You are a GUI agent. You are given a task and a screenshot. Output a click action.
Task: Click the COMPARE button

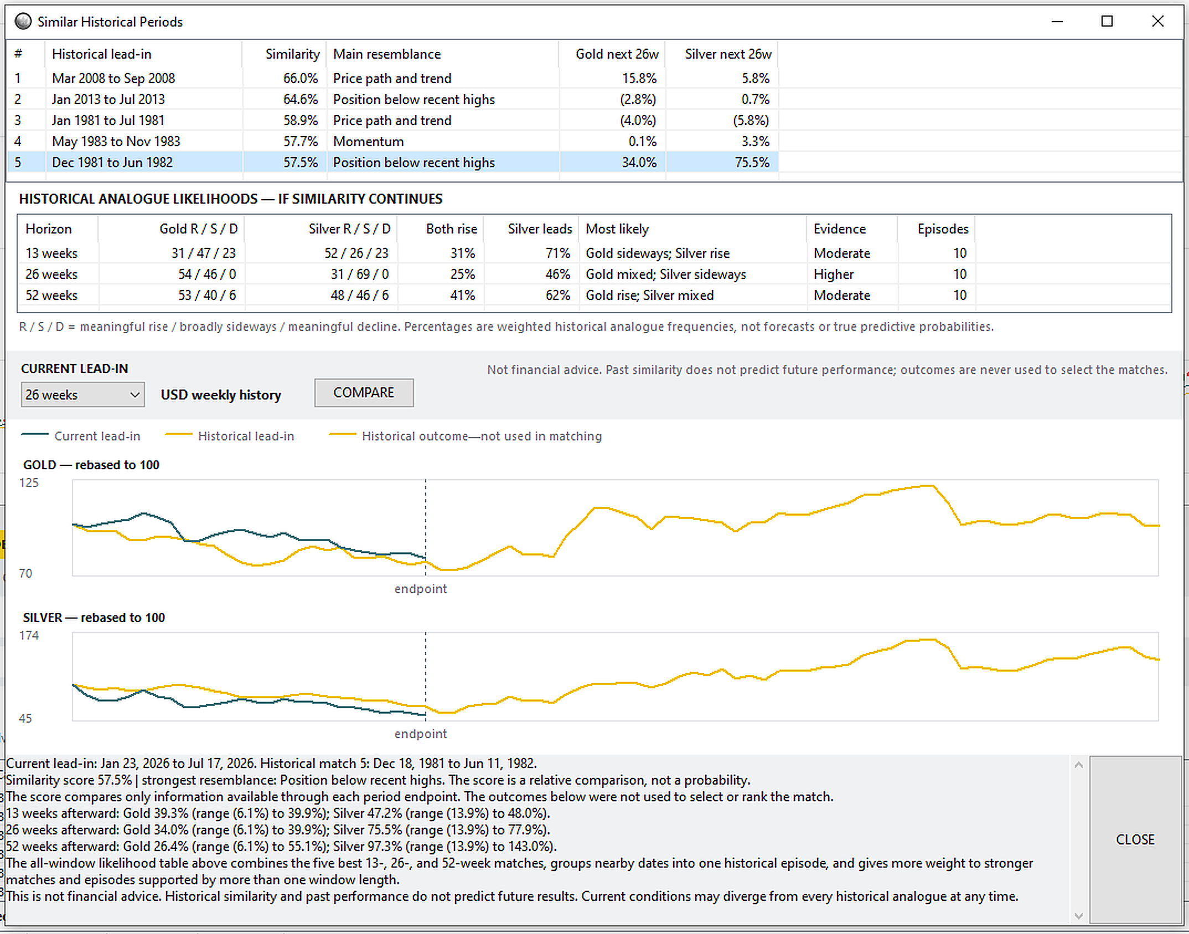pos(364,393)
